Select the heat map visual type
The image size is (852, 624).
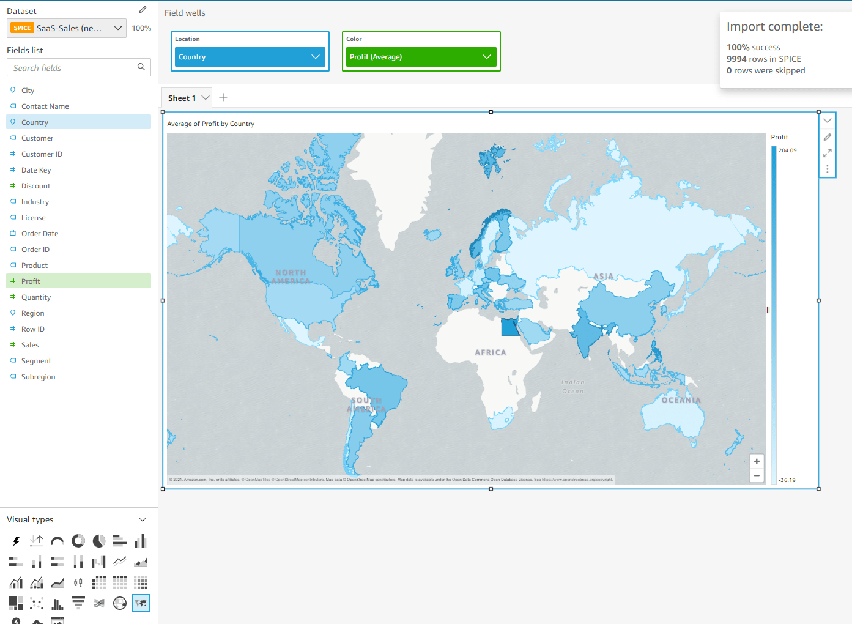140,582
